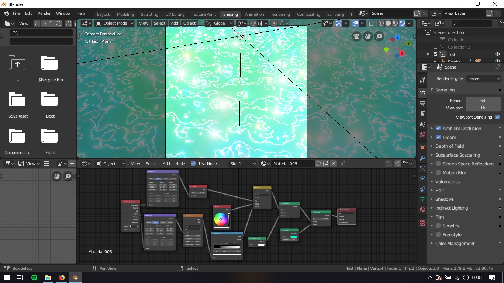Open the Modifiers wrench properties tab
Viewport: 504px width, 283px height.
coord(422,158)
